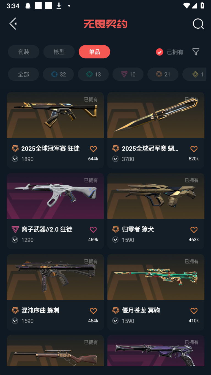Image resolution: width=211 pixels, height=375 pixels.
Task: Filter by blue circle tier 32
Action: [59, 74]
